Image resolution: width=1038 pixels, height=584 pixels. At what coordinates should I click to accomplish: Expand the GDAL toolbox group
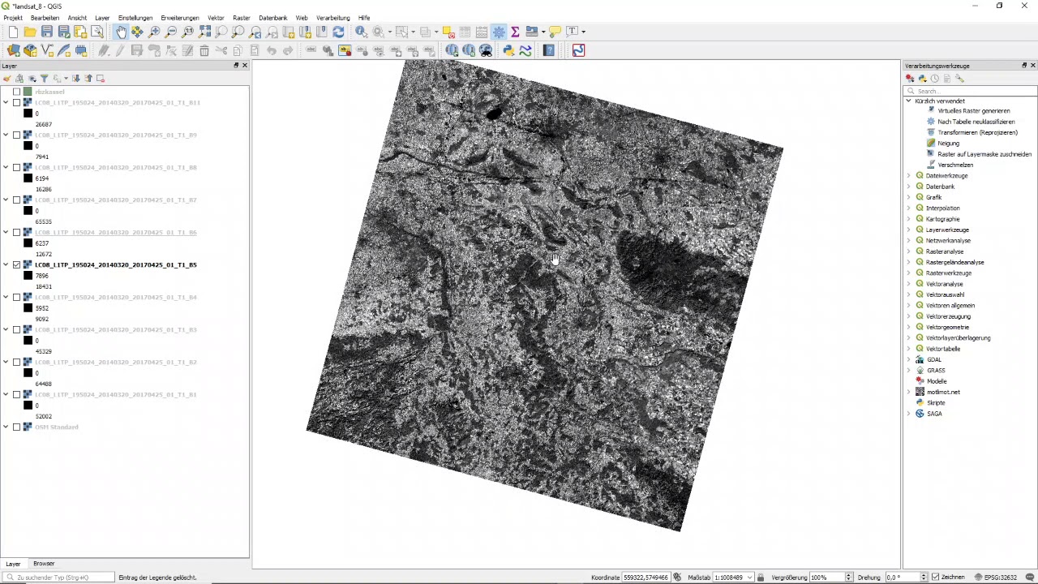tap(908, 359)
